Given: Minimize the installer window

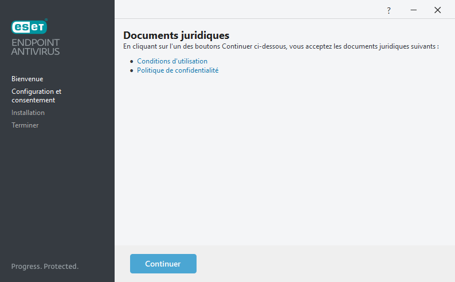Looking at the screenshot, I should [414, 10].
